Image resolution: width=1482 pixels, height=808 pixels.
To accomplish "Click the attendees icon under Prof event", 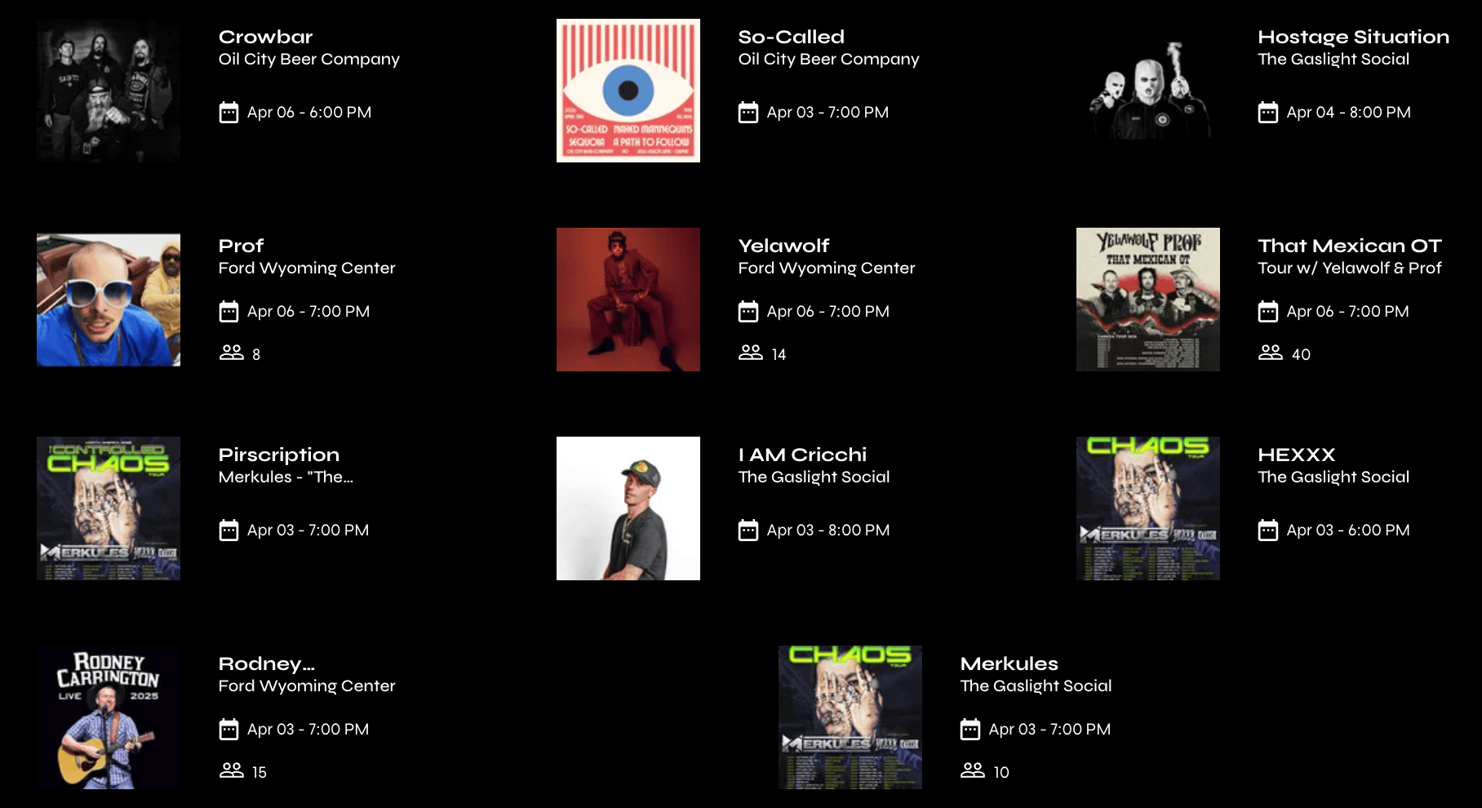I will [x=232, y=353].
